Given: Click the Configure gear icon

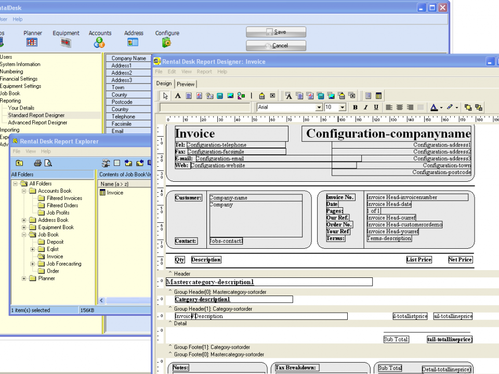Looking at the screenshot, I should click(167, 43).
